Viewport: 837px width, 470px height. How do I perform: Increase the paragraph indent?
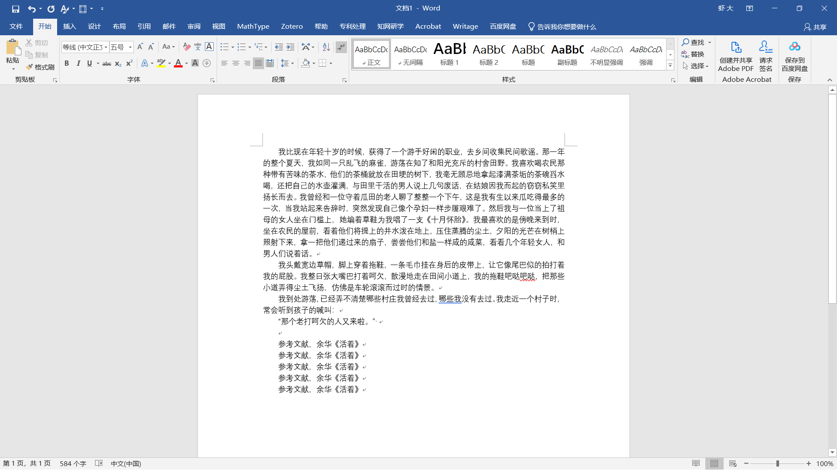[290, 47]
